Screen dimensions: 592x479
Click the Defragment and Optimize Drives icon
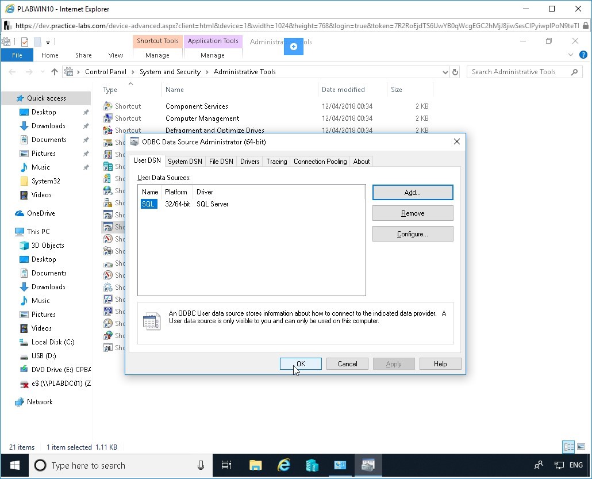[108, 131]
